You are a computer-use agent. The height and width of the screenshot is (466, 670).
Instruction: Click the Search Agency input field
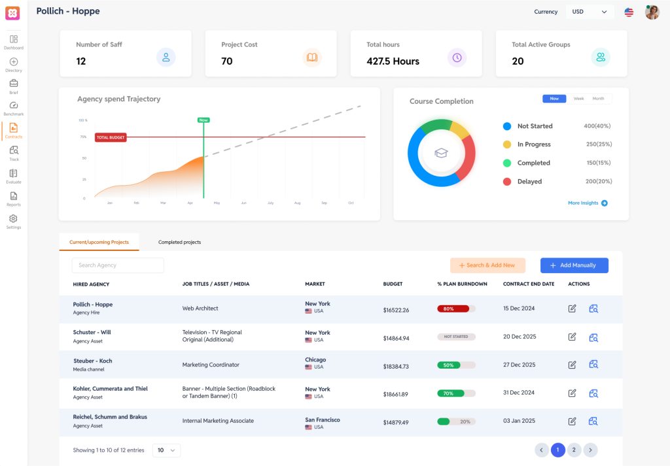click(118, 265)
